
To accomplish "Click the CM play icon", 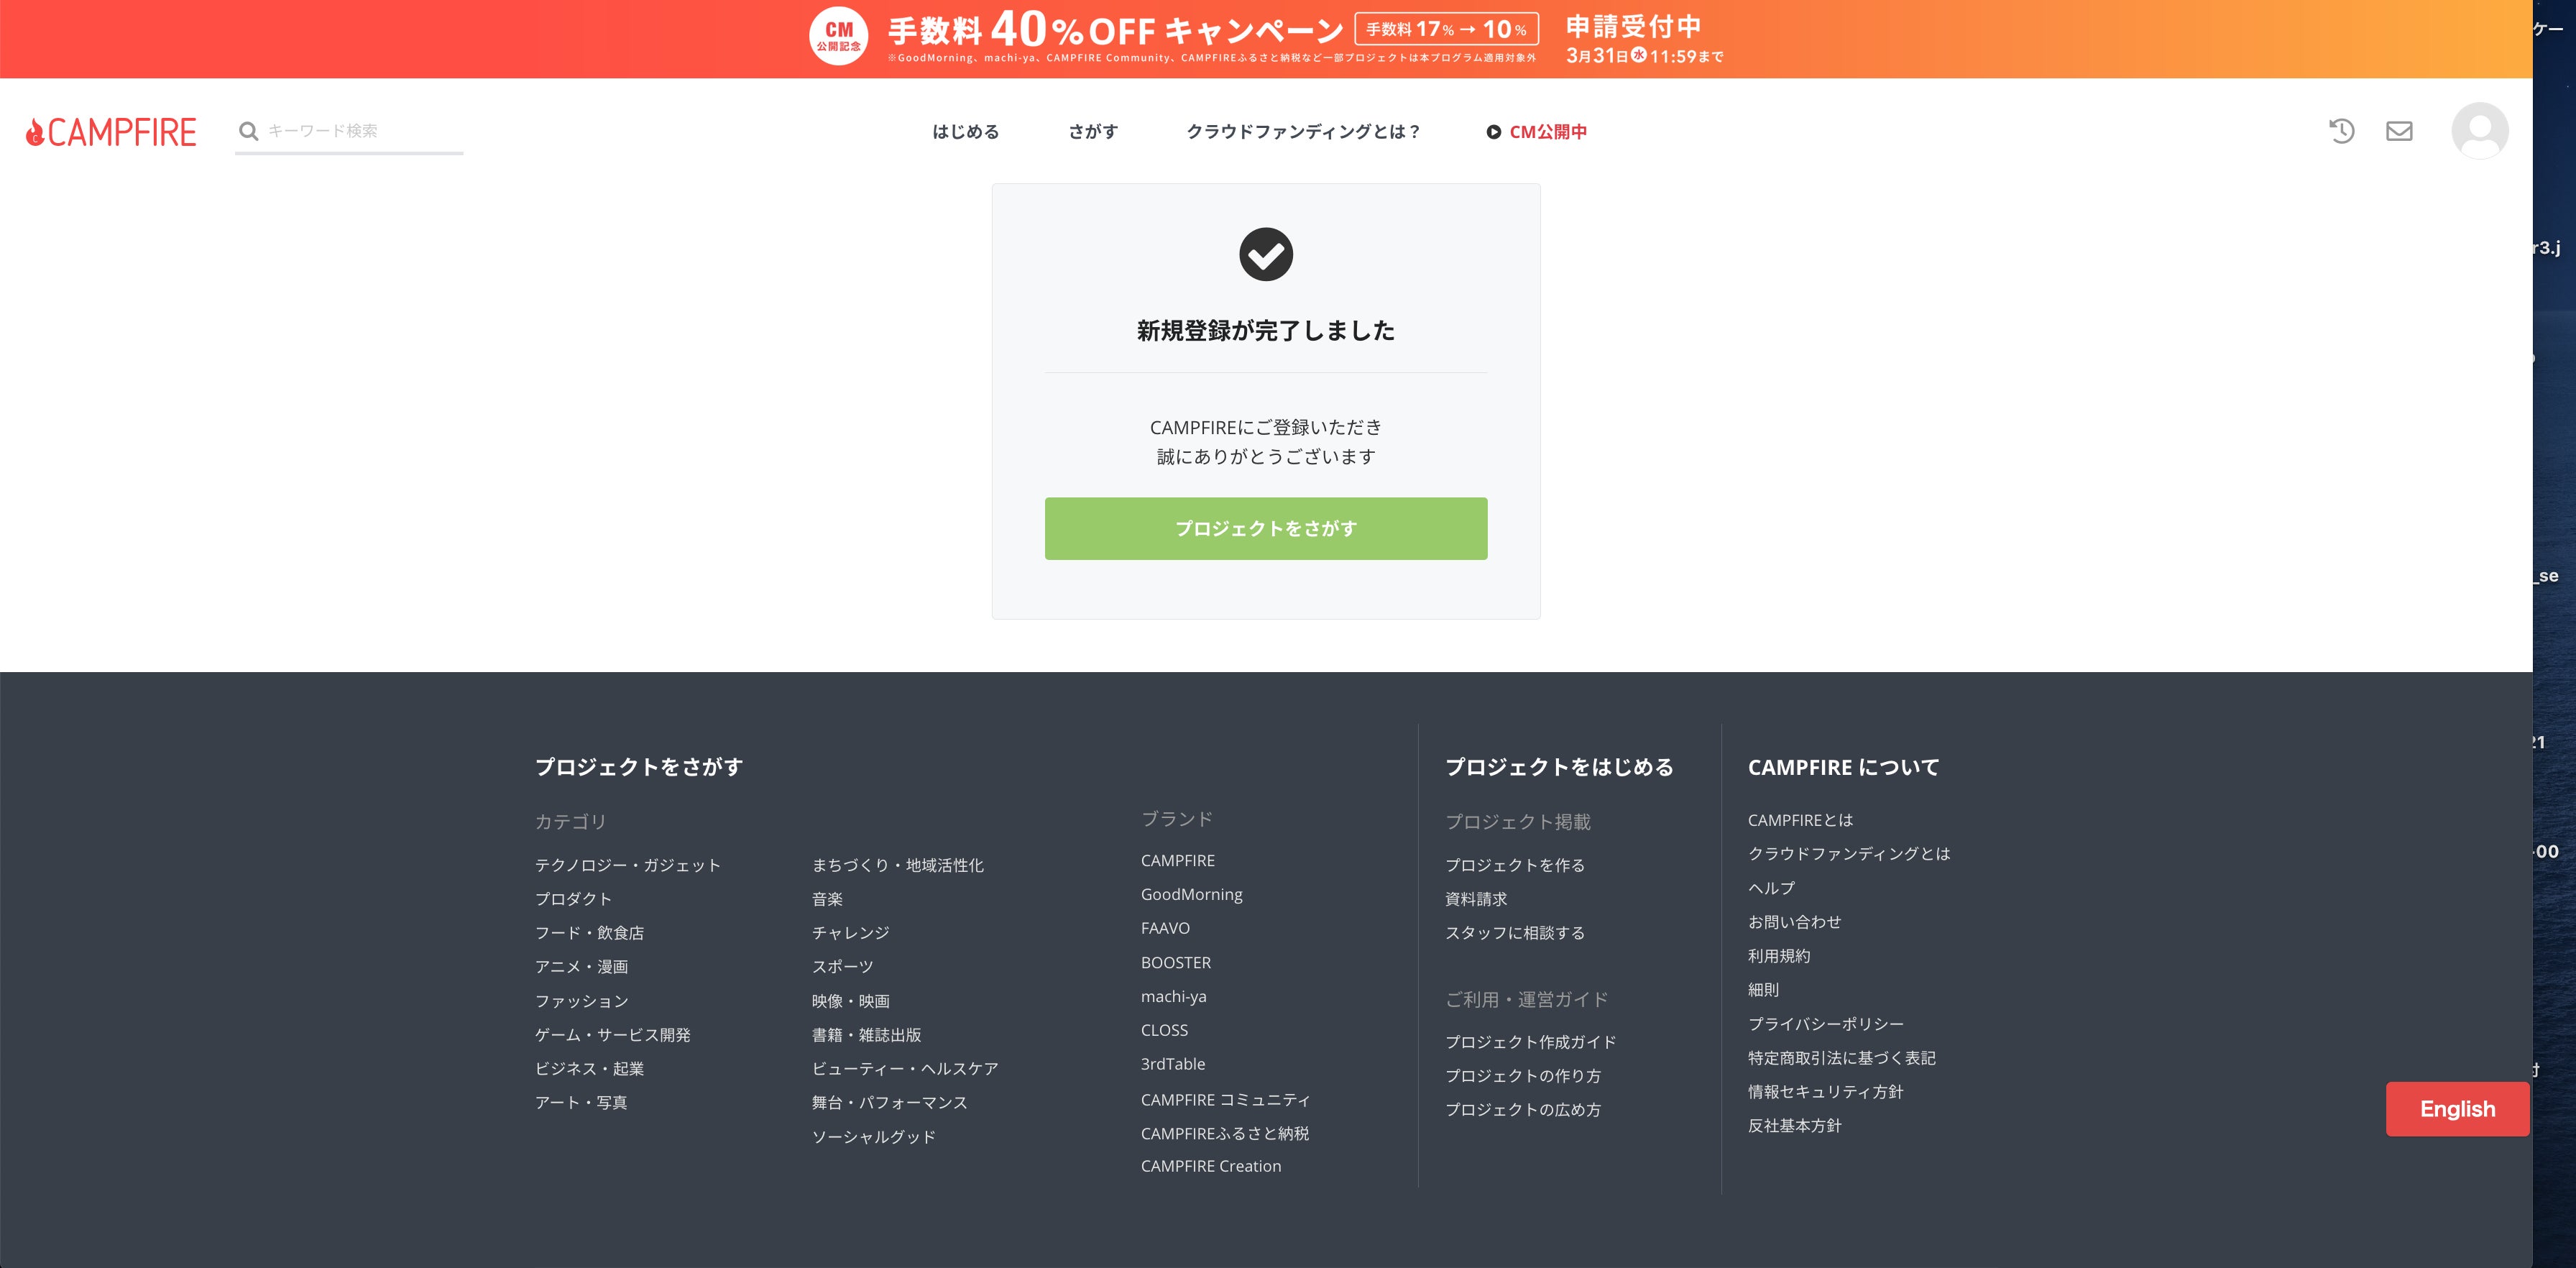I will [1493, 132].
